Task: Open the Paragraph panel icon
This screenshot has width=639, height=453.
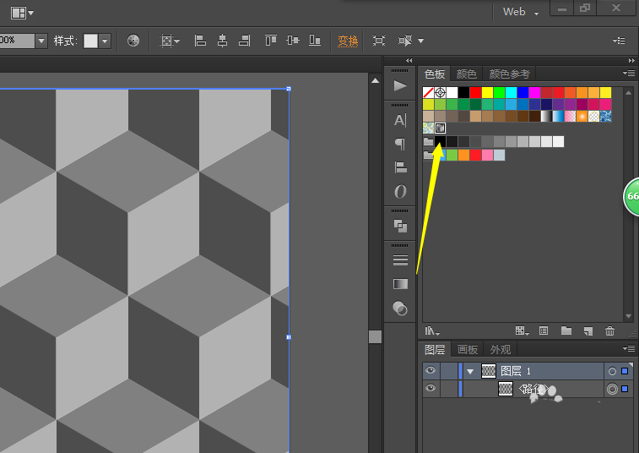Action: pos(400,145)
